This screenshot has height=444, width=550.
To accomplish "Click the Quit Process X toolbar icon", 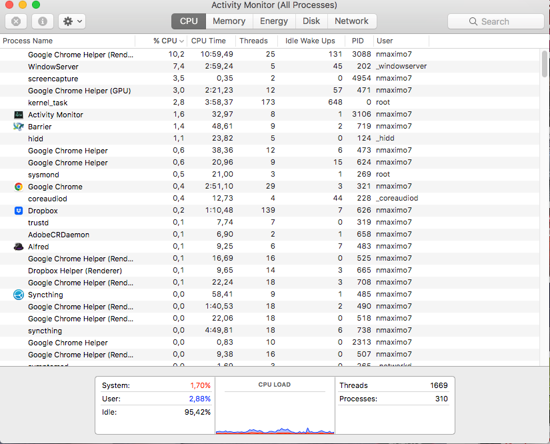I will pyautogui.click(x=15, y=21).
